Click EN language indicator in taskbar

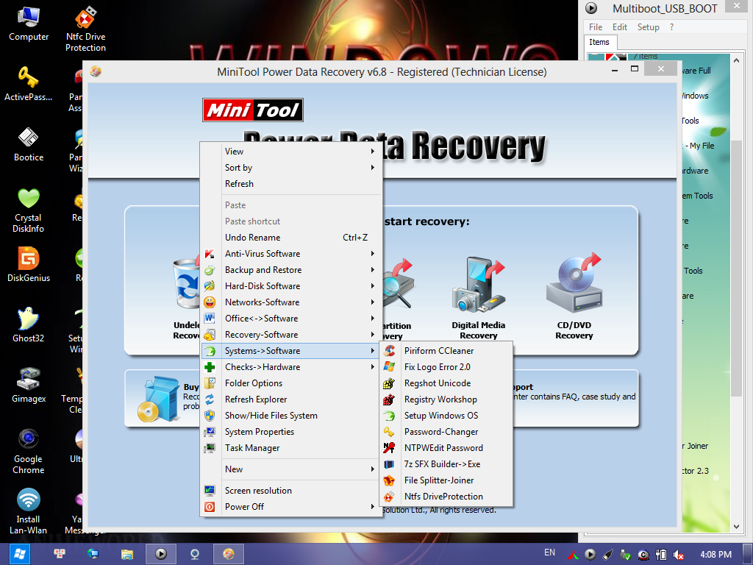tap(550, 552)
